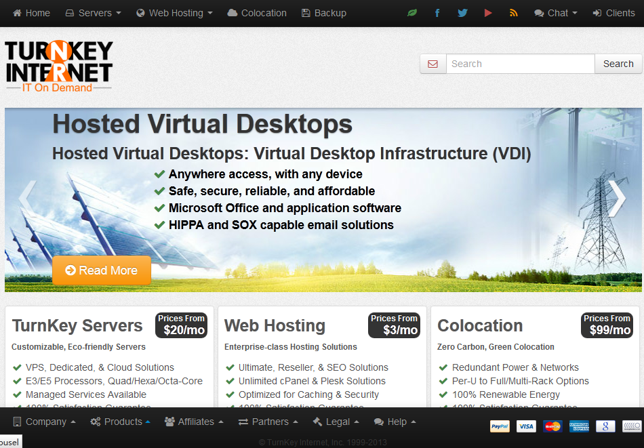Click 'Managed Services Available' text

pos(86,394)
